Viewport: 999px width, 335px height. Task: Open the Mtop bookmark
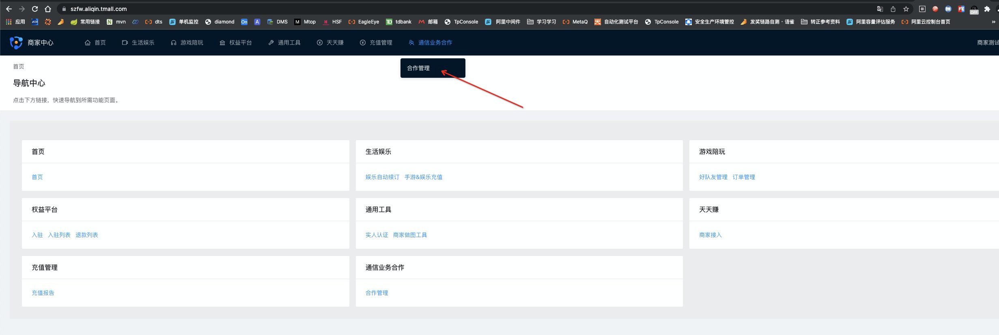pos(305,22)
